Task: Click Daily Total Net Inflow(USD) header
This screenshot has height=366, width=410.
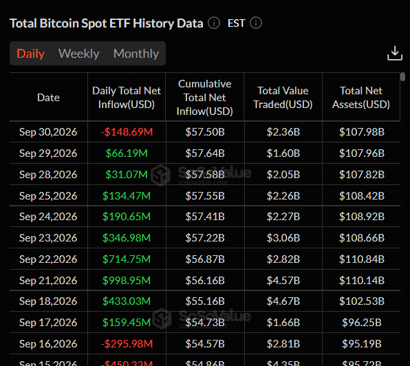Action: [x=127, y=98]
